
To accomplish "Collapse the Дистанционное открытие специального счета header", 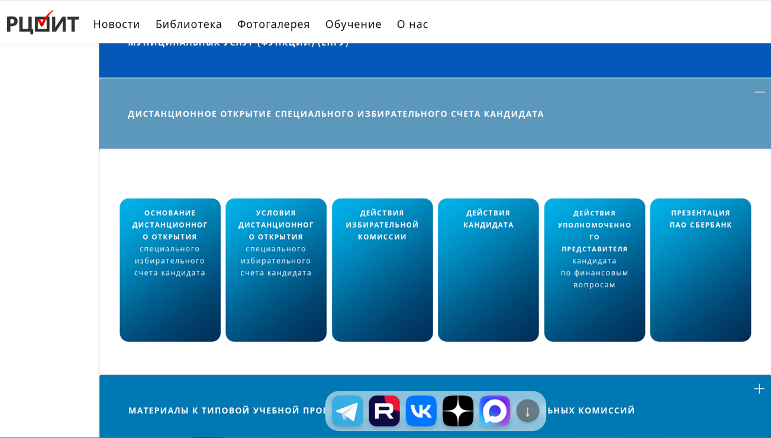I will (336, 113).
